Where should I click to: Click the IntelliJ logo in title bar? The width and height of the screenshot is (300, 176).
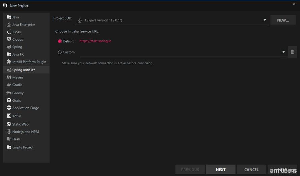[5, 5]
